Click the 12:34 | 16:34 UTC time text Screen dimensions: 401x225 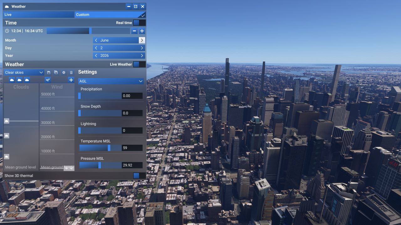pyautogui.click(x=27, y=31)
